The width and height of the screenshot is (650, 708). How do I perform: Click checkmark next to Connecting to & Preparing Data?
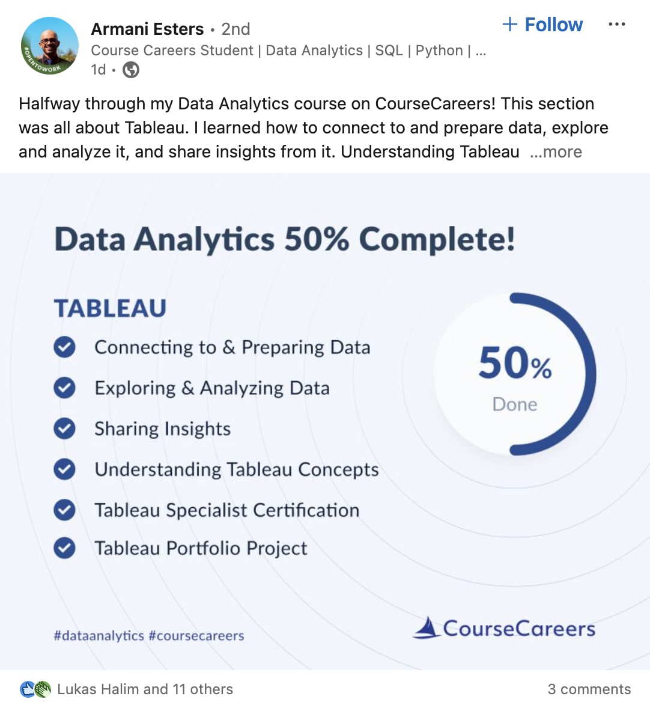pos(64,347)
